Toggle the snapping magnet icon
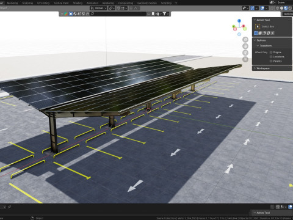 [118, 8]
